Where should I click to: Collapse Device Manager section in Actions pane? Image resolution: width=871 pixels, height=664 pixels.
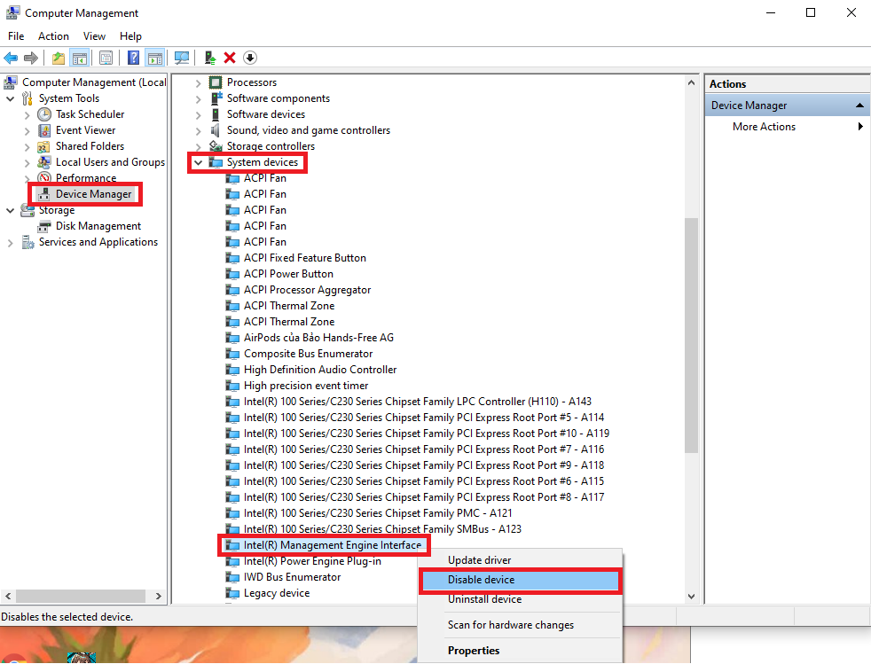(859, 105)
